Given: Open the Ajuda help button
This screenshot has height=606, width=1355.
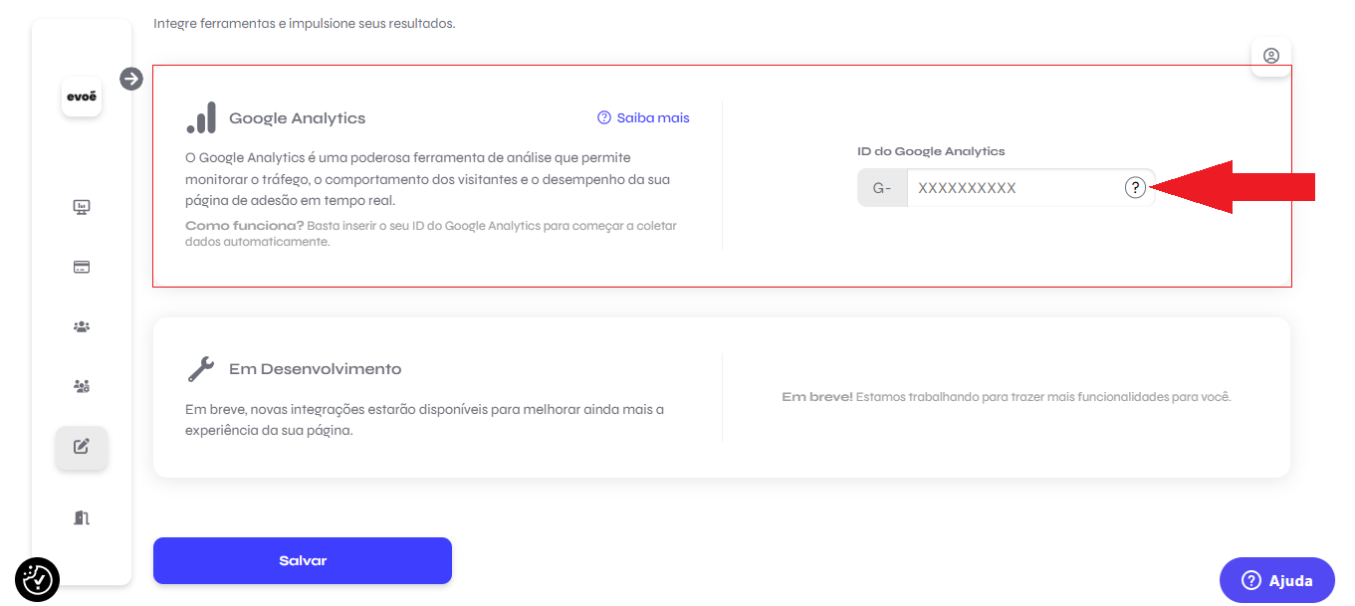Looking at the screenshot, I should pos(1277,580).
